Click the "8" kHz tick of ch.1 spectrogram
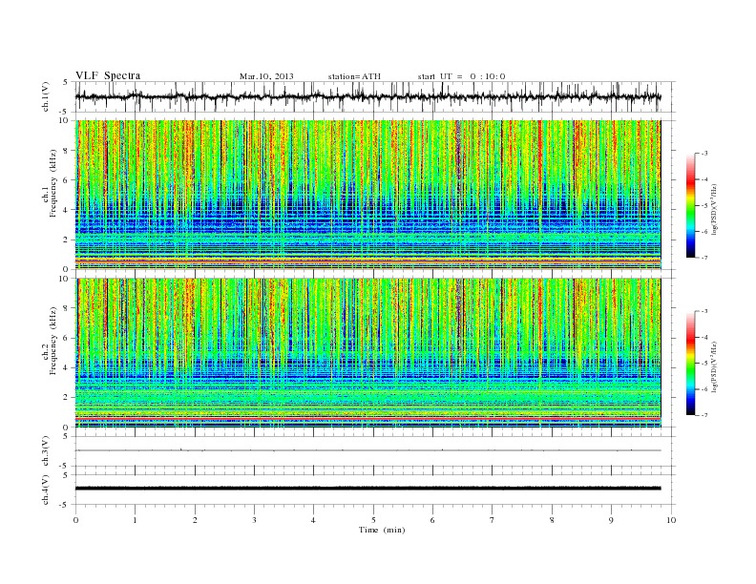 (66, 151)
